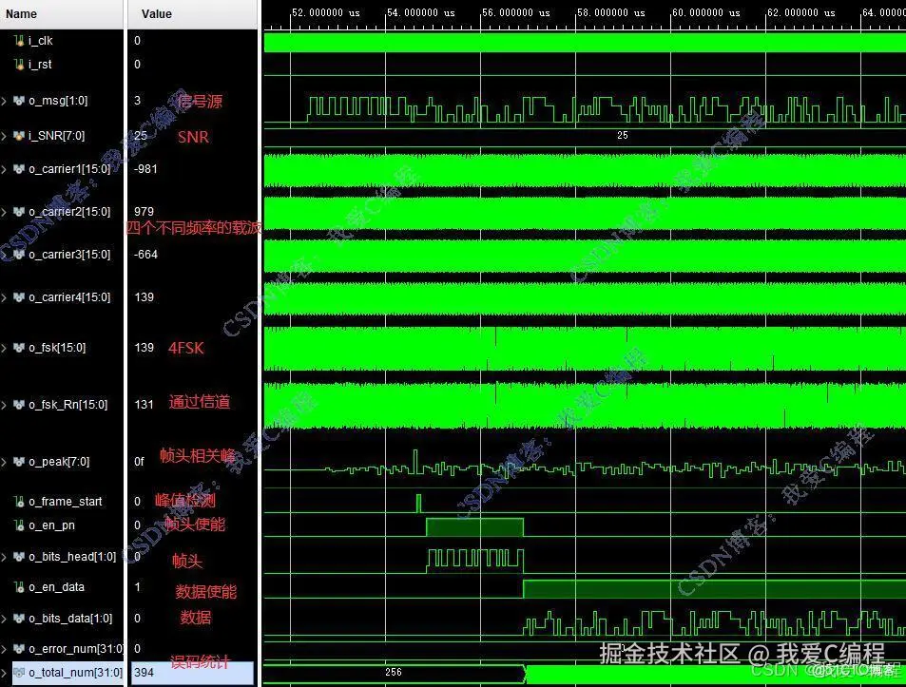
Task: Click the o_bits_data[1:0] bus icon
Action: [x=19, y=619]
